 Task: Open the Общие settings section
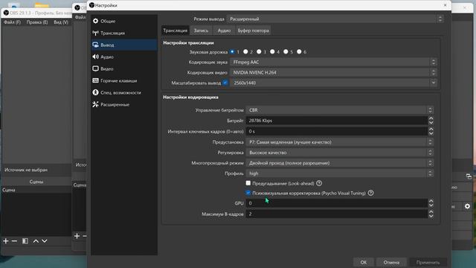click(x=124, y=21)
